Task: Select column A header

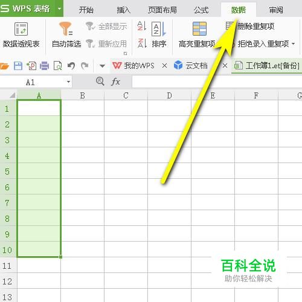Action: point(39,95)
